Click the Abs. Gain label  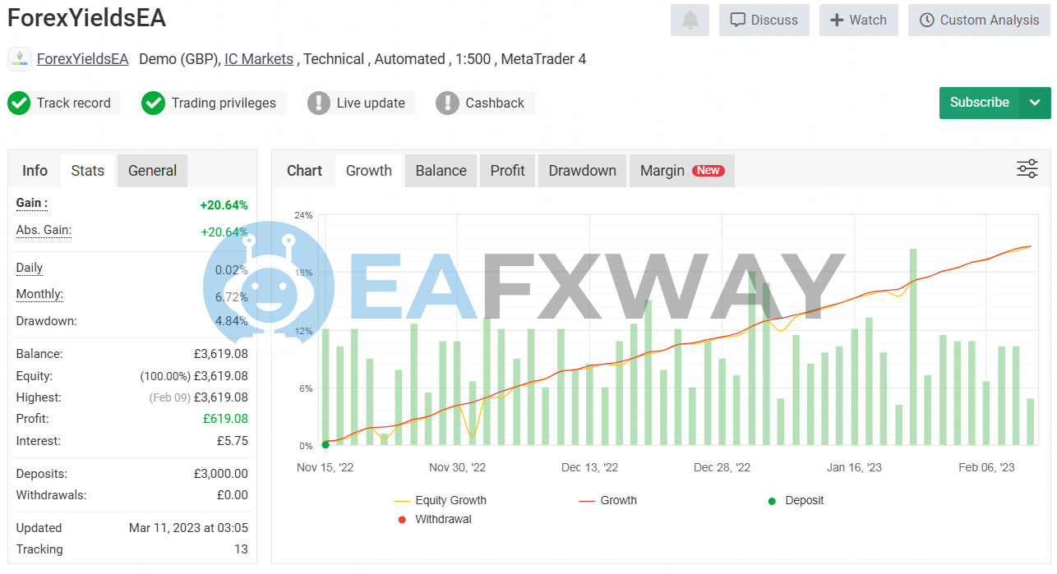[x=44, y=231]
